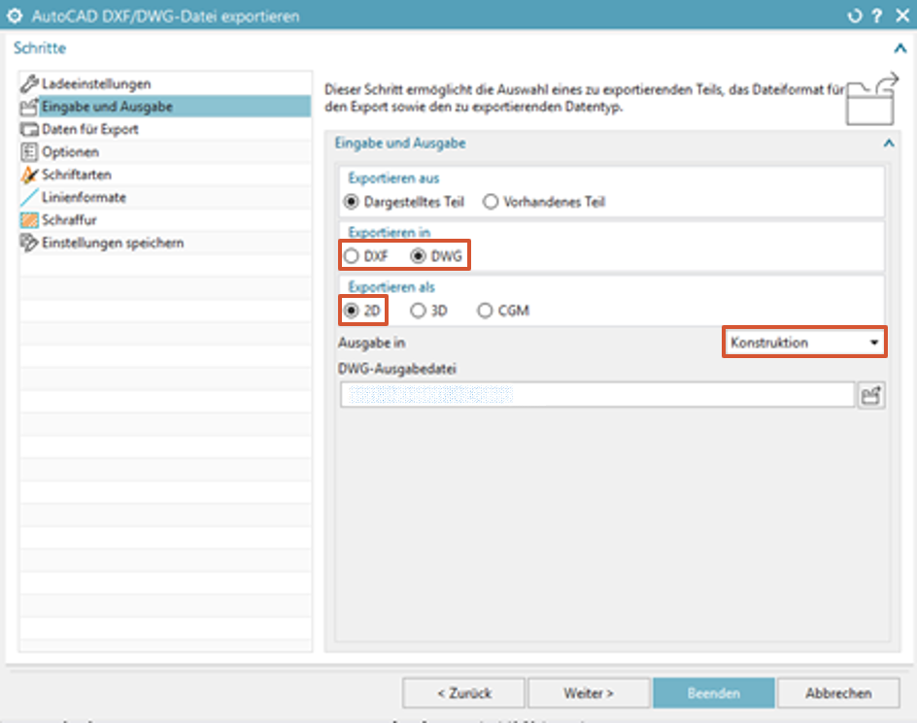
Task: Click the Linienformate step icon
Action: coord(30,197)
